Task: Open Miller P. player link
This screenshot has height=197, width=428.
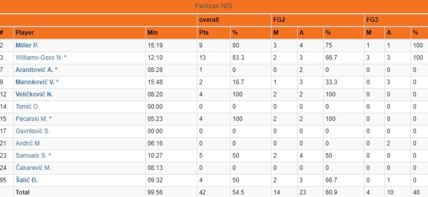Action: pyautogui.click(x=27, y=45)
